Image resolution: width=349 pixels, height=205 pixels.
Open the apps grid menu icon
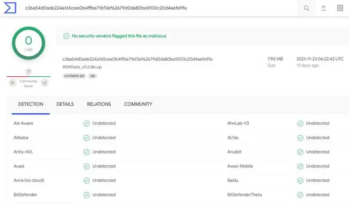pos(340,8)
